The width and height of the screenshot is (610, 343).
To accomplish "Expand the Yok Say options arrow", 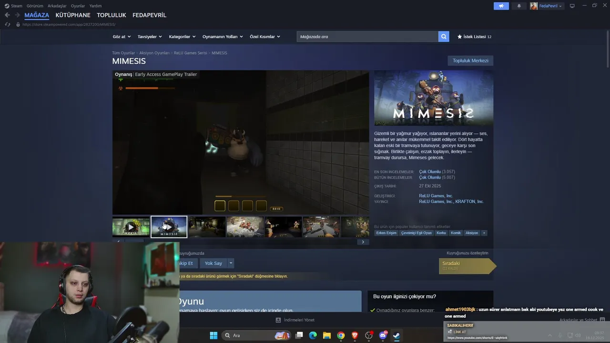I will tap(231, 263).
